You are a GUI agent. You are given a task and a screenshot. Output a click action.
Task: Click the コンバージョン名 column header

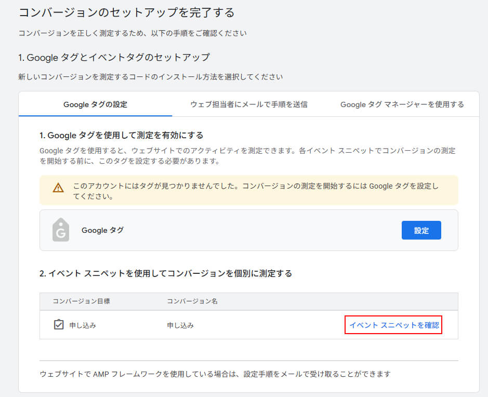192,301
